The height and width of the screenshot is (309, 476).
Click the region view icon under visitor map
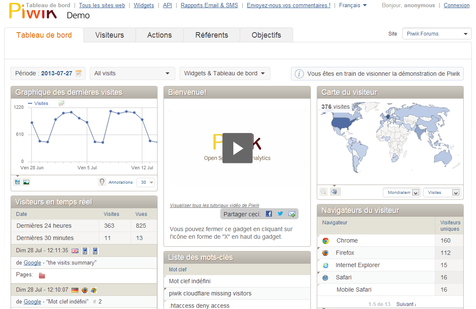(334, 192)
